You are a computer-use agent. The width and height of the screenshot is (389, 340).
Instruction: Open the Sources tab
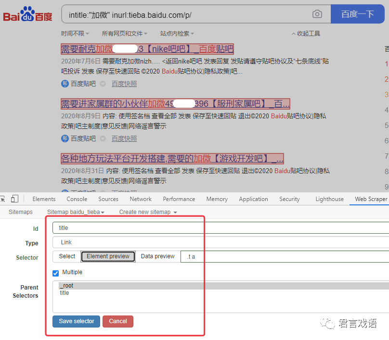click(108, 199)
